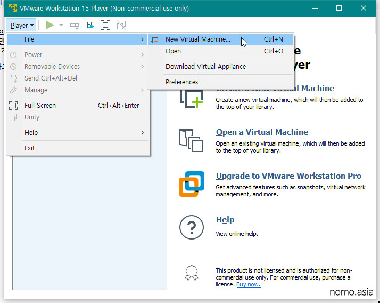Click Send Ctrl+Alt+Del icon in menu

[x=13, y=78]
